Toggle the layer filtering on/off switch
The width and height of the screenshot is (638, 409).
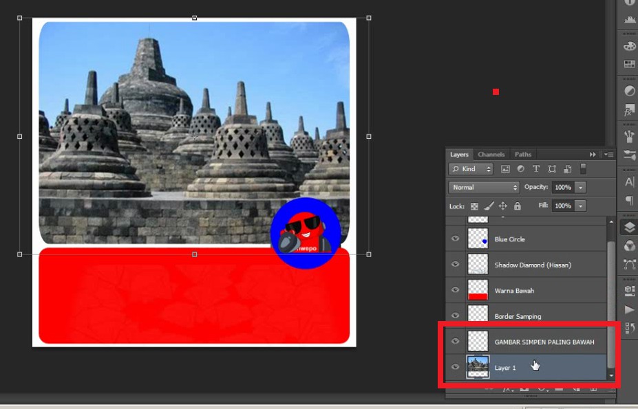point(583,168)
